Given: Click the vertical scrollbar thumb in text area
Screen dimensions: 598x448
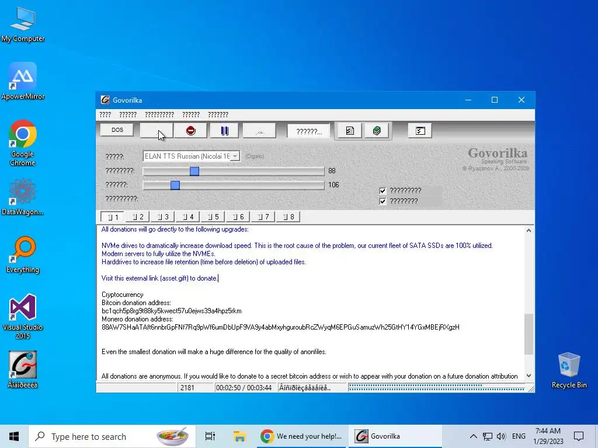Looking at the screenshot, I should point(529,334).
